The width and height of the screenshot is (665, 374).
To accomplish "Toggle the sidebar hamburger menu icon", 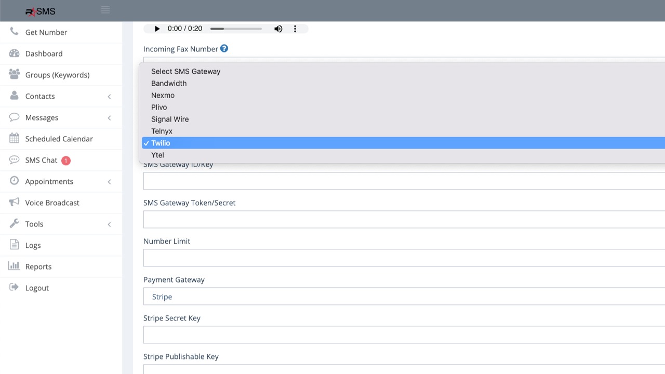I will (x=105, y=10).
